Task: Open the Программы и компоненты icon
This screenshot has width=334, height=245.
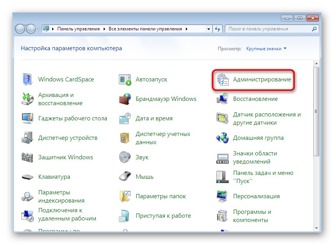Action: point(222,216)
